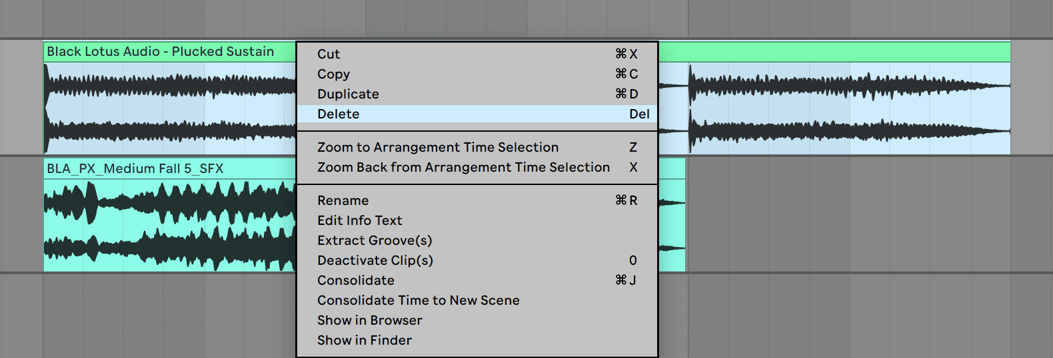1053x358 pixels.
Task: Click the BLA_PX_Medium Fall 5_SFX clip header
Action: tap(169, 168)
